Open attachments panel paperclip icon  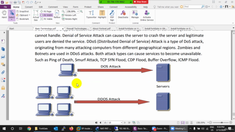pos(3,72)
